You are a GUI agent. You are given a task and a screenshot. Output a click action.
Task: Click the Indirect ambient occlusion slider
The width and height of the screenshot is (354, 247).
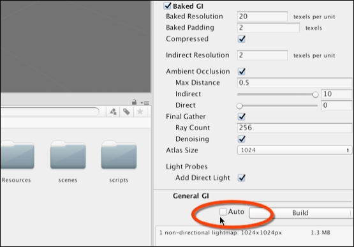[x=277, y=94]
